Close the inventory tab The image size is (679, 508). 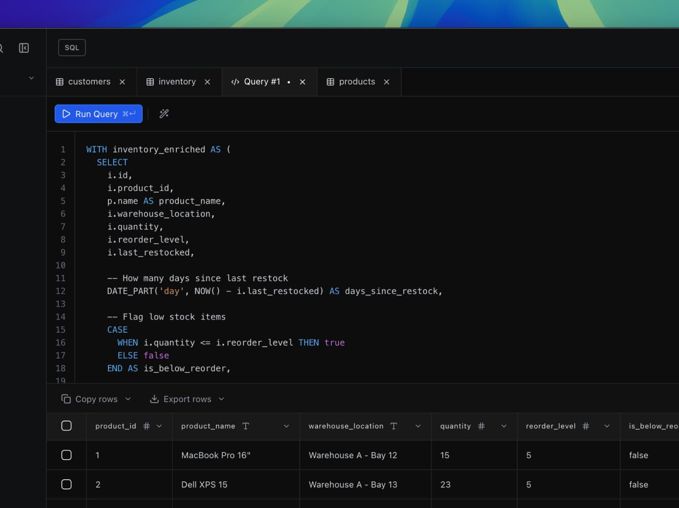[x=207, y=82]
